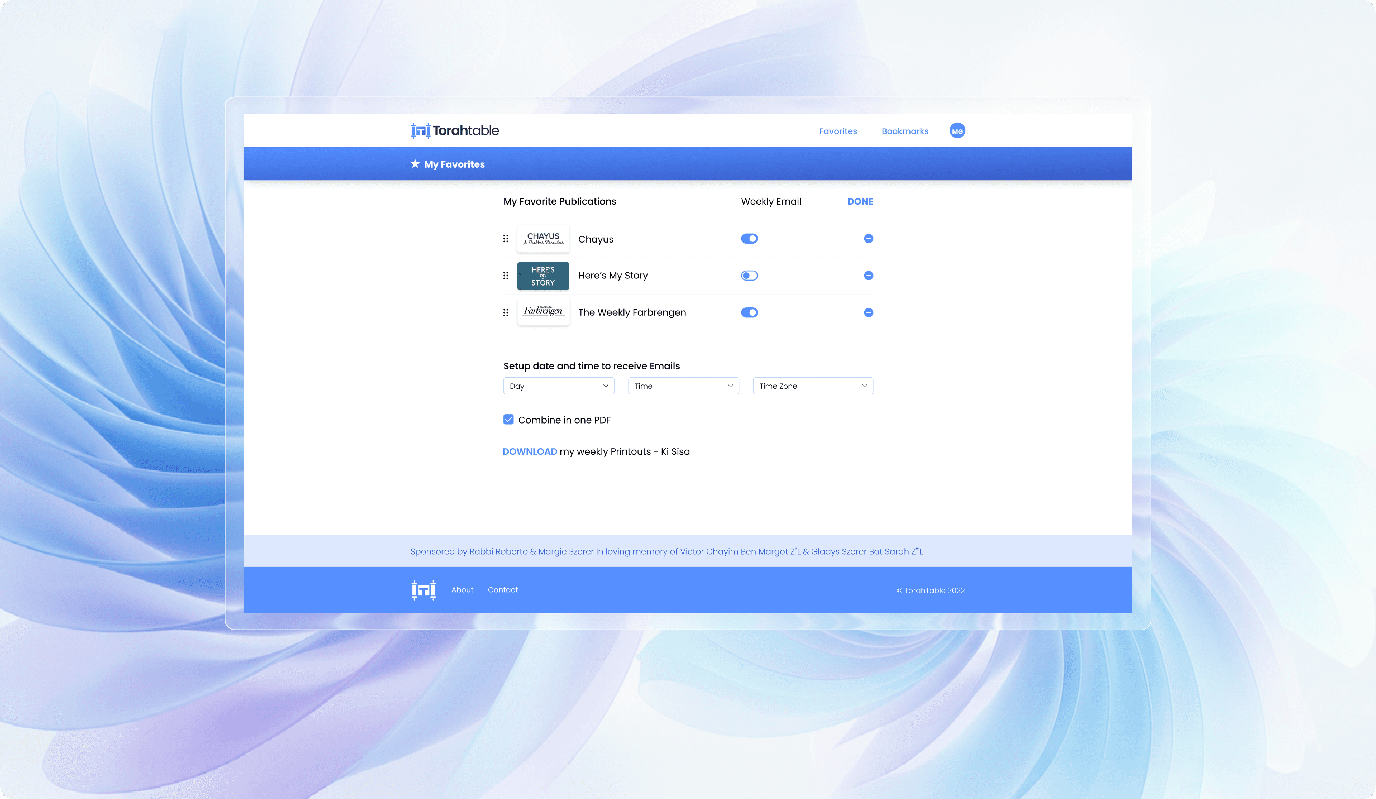This screenshot has height=799, width=1376.
Task: Click minus icon for Here's My Story
Action: (x=868, y=276)
